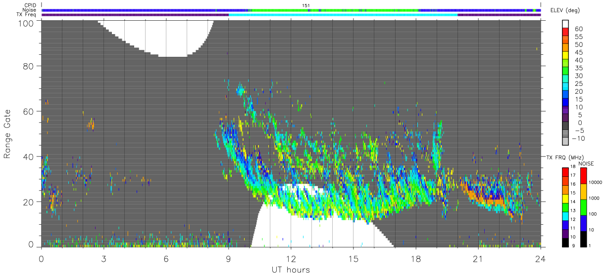The height and width of the screenshot is (280, 608).
Task: Click the 'UT hours' axis title
Action: tap(291, 270)
